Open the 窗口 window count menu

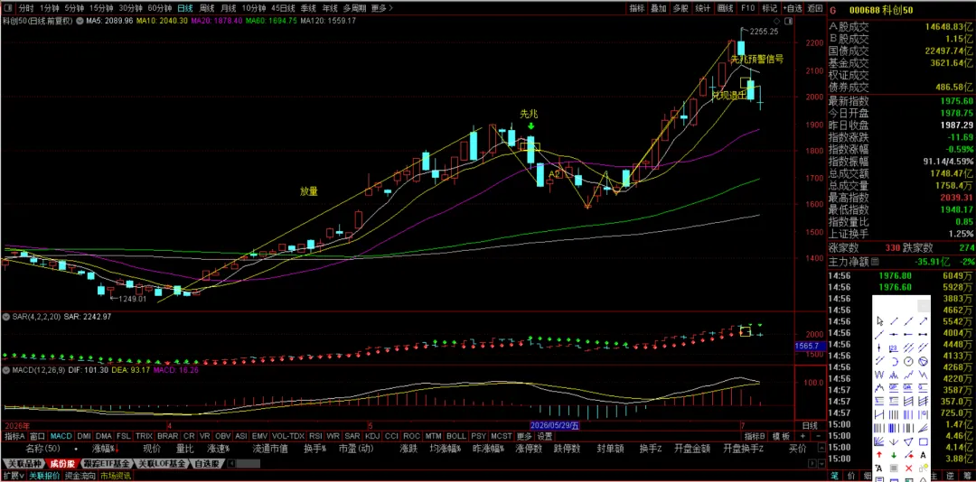point(37,436)
